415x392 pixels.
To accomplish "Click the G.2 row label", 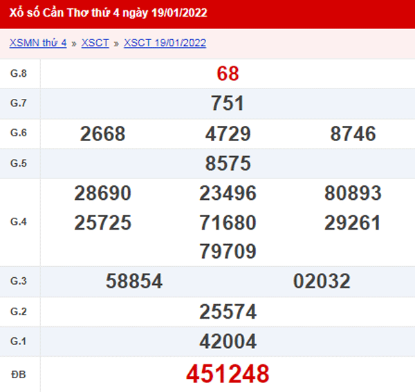I will pyautogui.click(x=19, y=312).
